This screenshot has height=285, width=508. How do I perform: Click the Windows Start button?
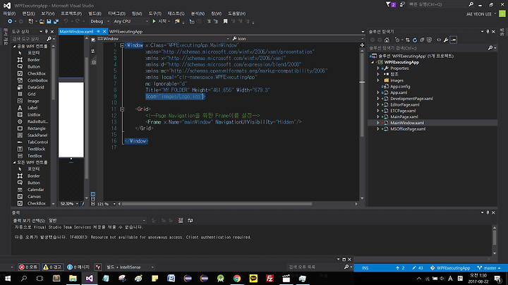coord(8,278)
